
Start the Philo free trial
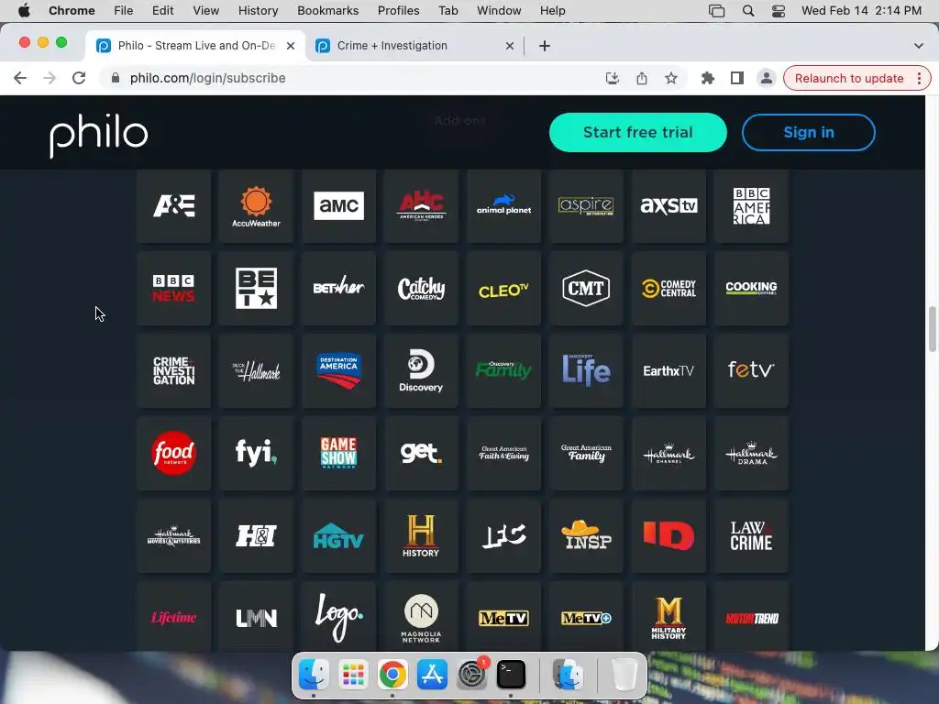point(638,132)
